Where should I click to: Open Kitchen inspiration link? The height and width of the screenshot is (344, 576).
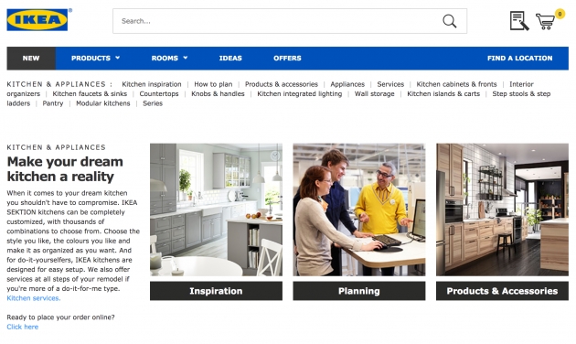[x=152, y=84]
